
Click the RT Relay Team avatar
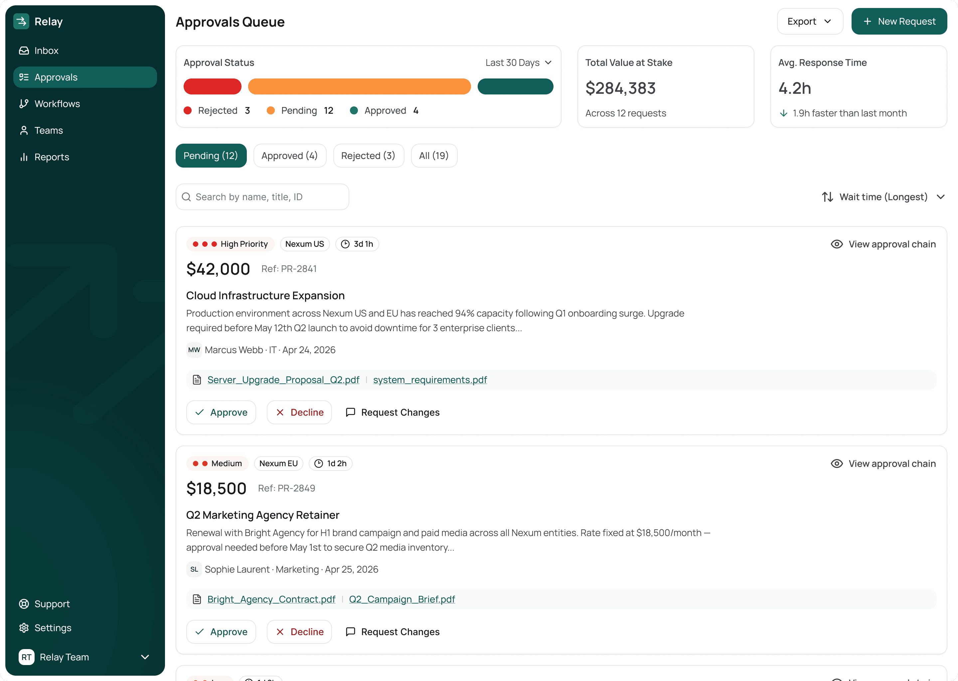[x=26, y=657]
